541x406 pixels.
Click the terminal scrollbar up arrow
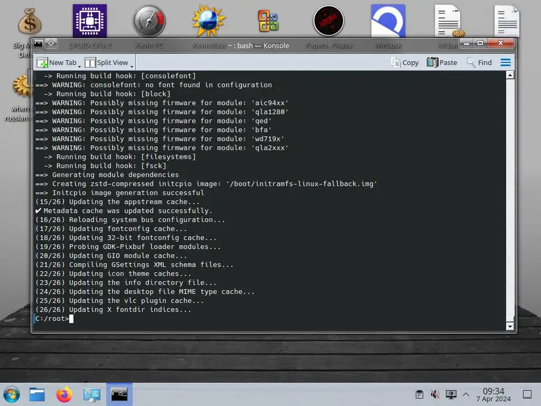point(510,75)
